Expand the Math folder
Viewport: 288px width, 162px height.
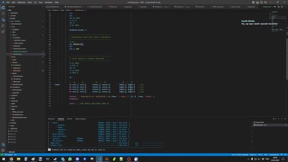point(13,104)
